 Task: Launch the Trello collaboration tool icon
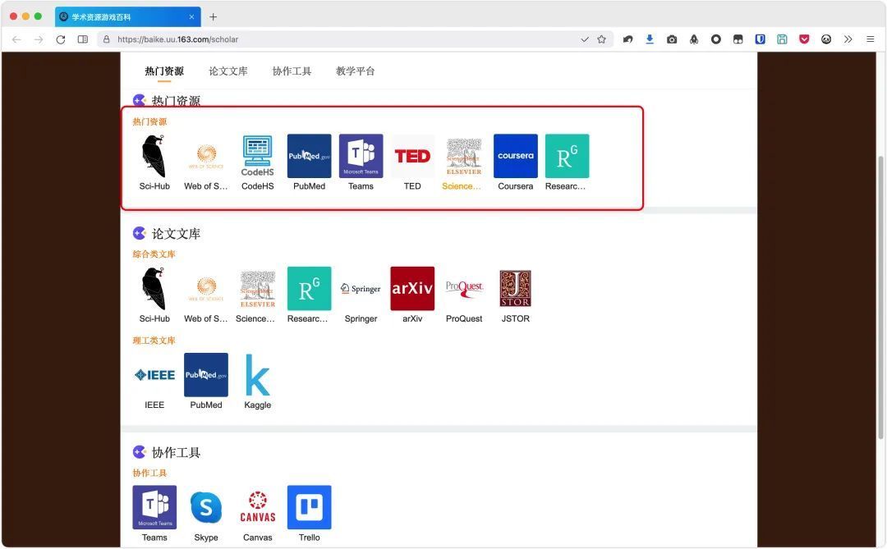coord(309,507)
